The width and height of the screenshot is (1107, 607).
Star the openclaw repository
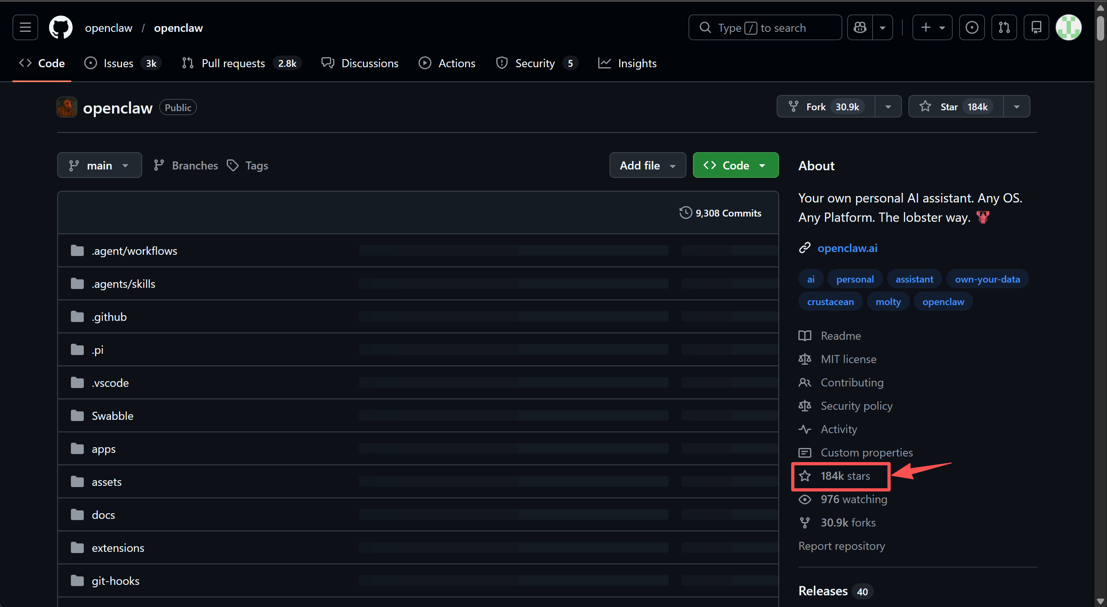click(956, 106)
